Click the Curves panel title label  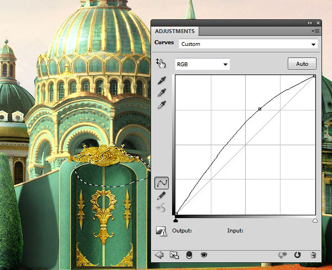point(164,43)
